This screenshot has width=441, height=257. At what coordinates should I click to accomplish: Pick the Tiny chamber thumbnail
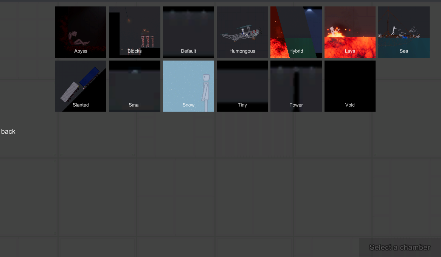[242, 86]
